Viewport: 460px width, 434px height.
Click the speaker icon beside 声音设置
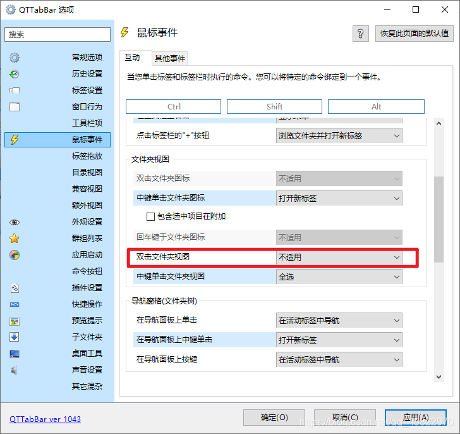(14, 370)
